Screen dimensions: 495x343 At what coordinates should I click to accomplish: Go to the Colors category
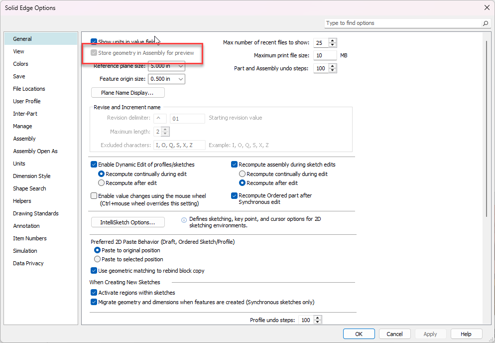click(41, 64)
